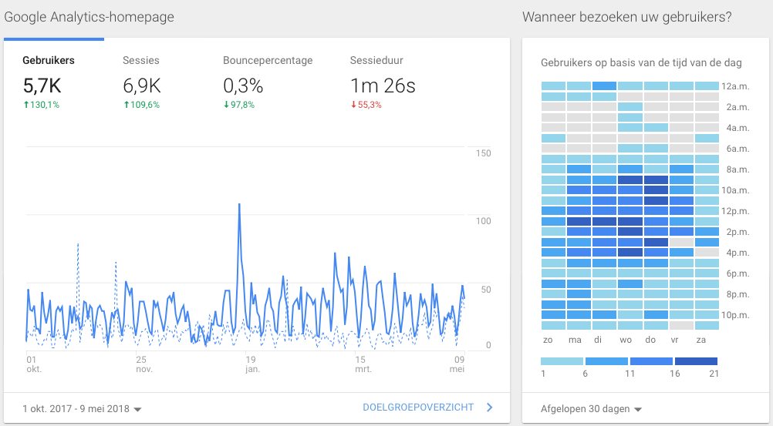Image resolution: width=773 pixels, height=426 pixels.
Task: Click the 19 jan. axis label
Action: [x=252, y=364]
